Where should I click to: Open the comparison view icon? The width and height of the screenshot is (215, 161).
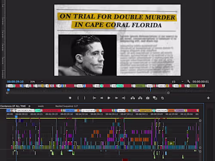[x=155, y=98]
